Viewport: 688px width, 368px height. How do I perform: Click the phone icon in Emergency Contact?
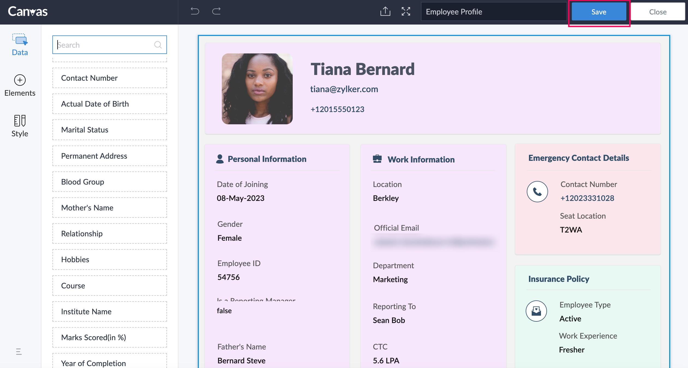tap(537, 192)
